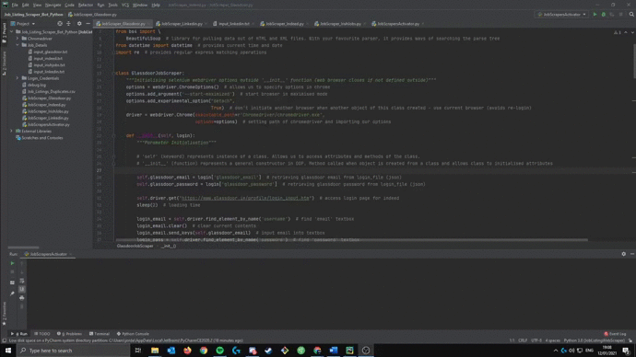Open Favorites tool window with star
The height and width of the screenshot is (357, 636).
click(4, 314)
